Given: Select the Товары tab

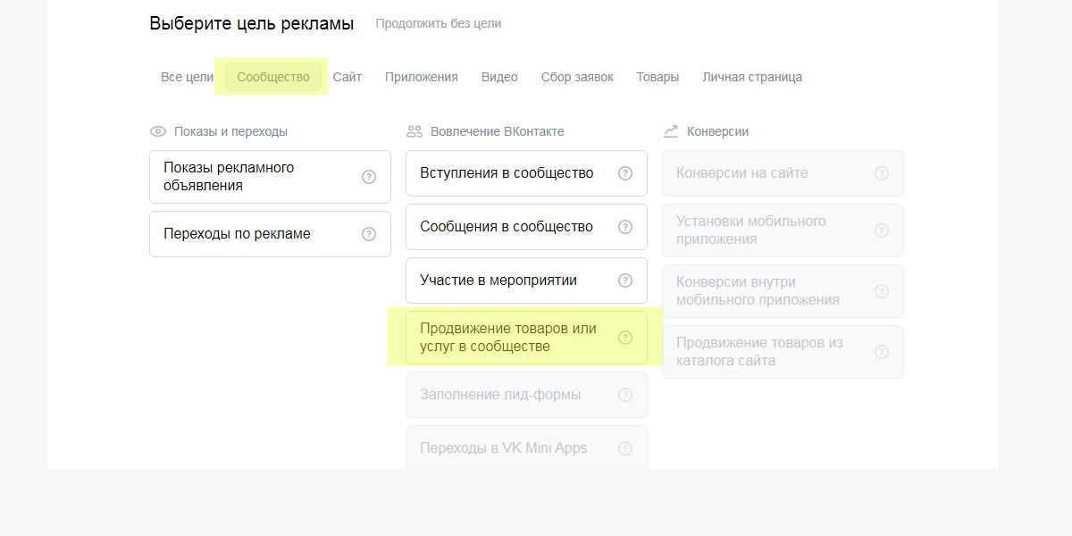Looking at the screenshot, I should [657, 77].
